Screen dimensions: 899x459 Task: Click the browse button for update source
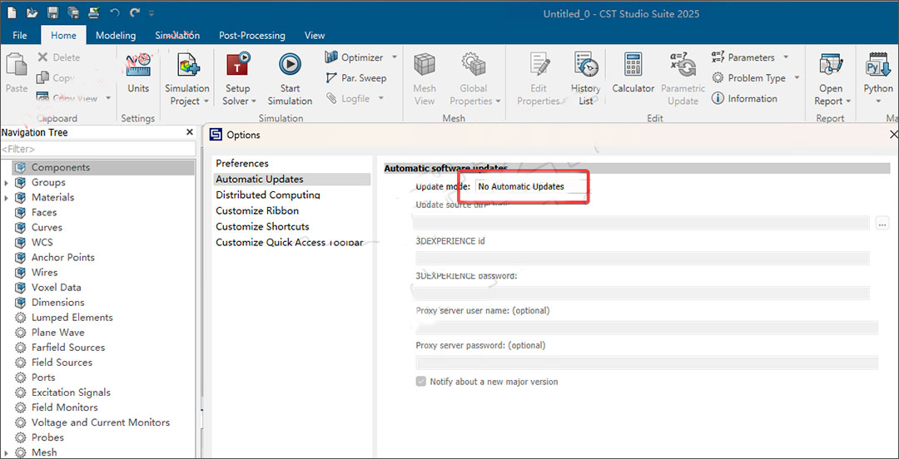(882, 223)
